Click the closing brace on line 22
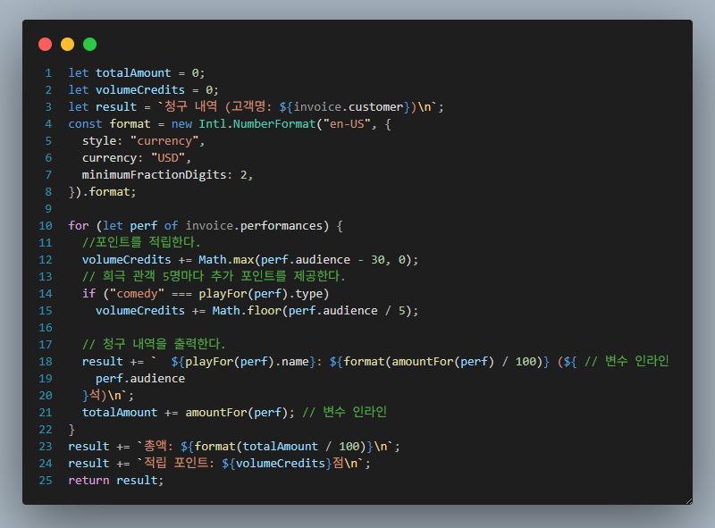Image resolution: width=715 pixels, height=528 pixels. click(x=71, y=430)
